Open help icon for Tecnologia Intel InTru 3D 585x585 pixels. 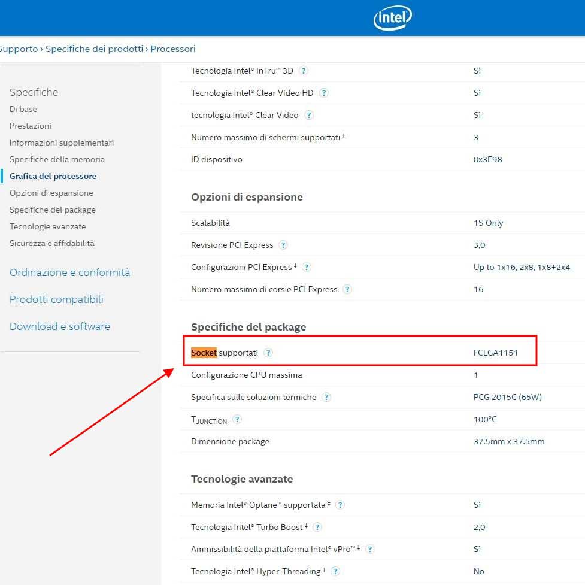(x=304, y=71)
